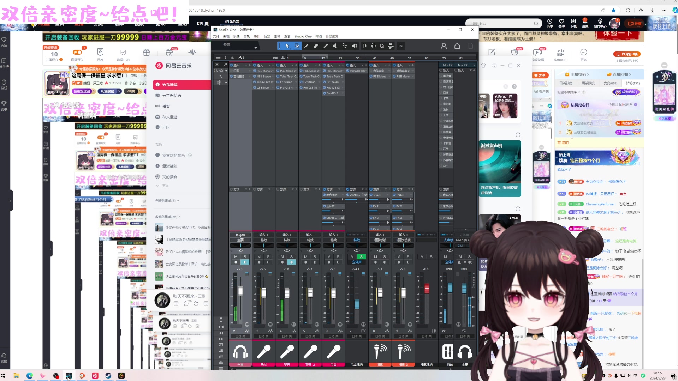The width and height of the screenshot is (678, 381).
Task: Click the IQ button in Studio One toolbar
Action: [x=400, y=46]
